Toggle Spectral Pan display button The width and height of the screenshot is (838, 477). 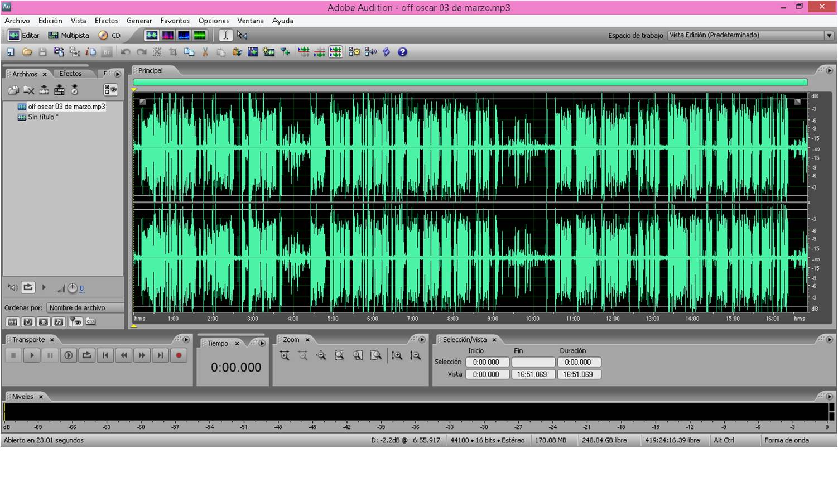coord(184,35)
